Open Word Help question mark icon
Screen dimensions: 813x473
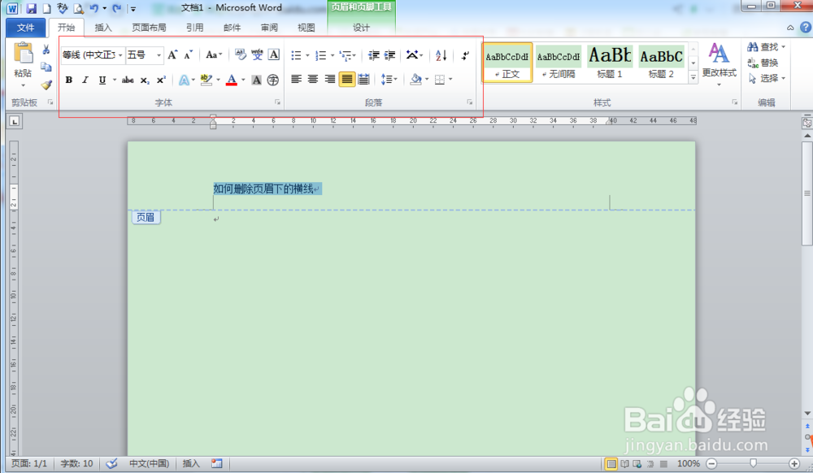click(805, 28)
